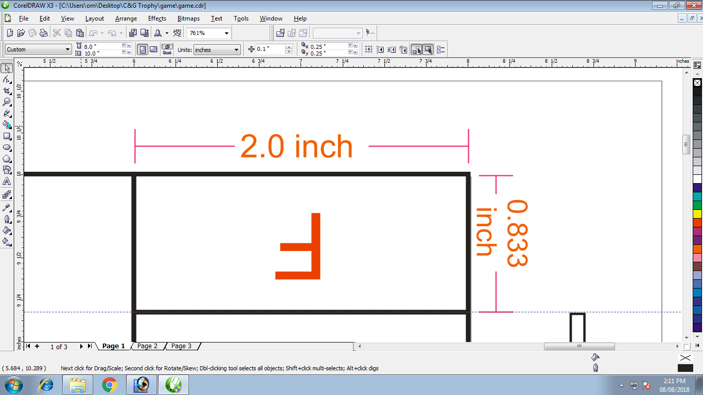This screenshot has height=395, width=703.
Task: Toggle Snap to Objects icon
Action: coord(392,49)
